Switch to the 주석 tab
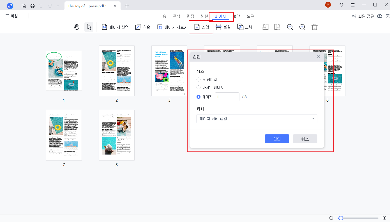The height and width of the screenshot is (222, 390). tap(176, 16)
